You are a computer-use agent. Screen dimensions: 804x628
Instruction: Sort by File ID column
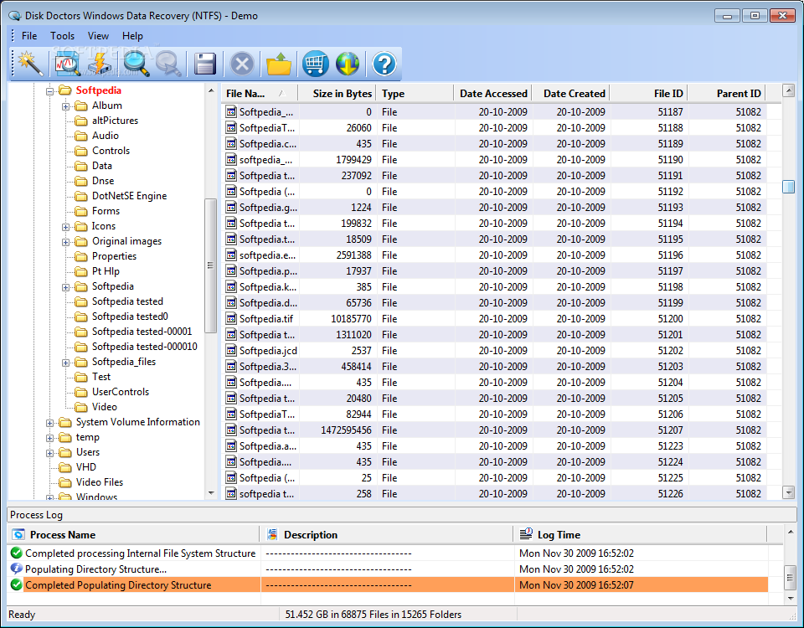[x=648, y=93]
